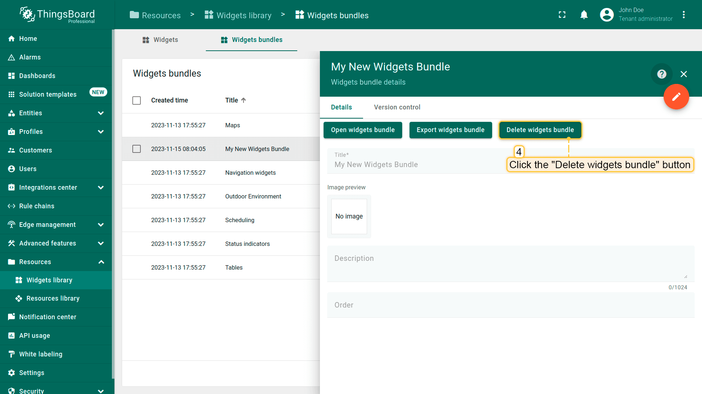Switch to the Version control tab

[x=397, y=107]
